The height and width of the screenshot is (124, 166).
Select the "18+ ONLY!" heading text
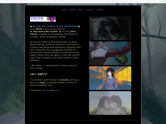pos(38,74)
